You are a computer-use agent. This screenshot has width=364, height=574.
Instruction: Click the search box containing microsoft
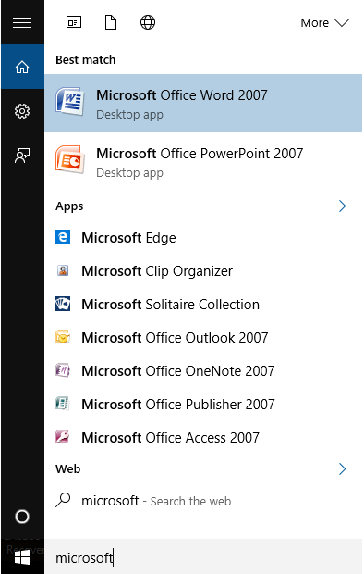(x=203, y=557)
